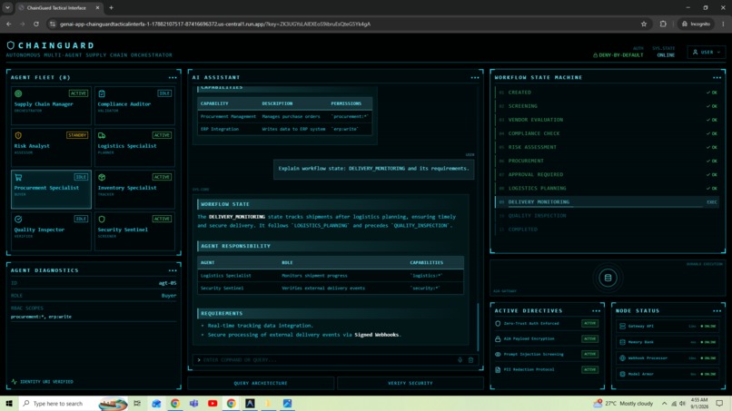
Task: Switch to the ChainGuard Tactical Interface tab
Action: (x=58, y=8)
